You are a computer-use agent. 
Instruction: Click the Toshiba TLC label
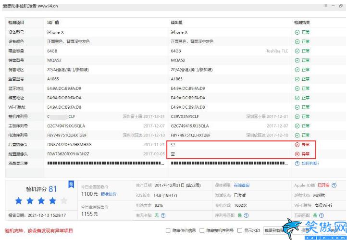point(277,51)
